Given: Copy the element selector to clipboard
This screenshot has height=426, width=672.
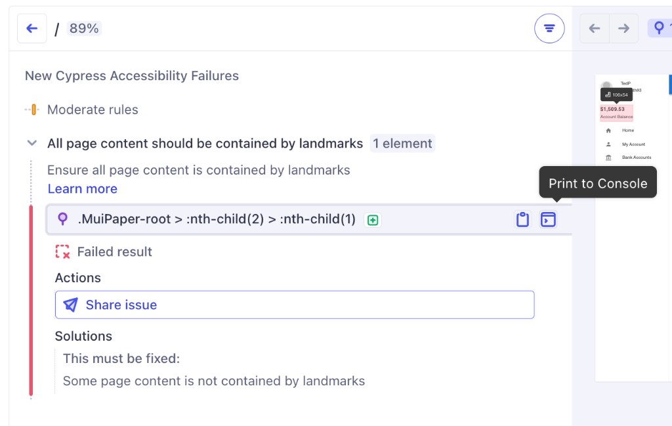Looking at the screenshot, I should [x=522, y=219].
